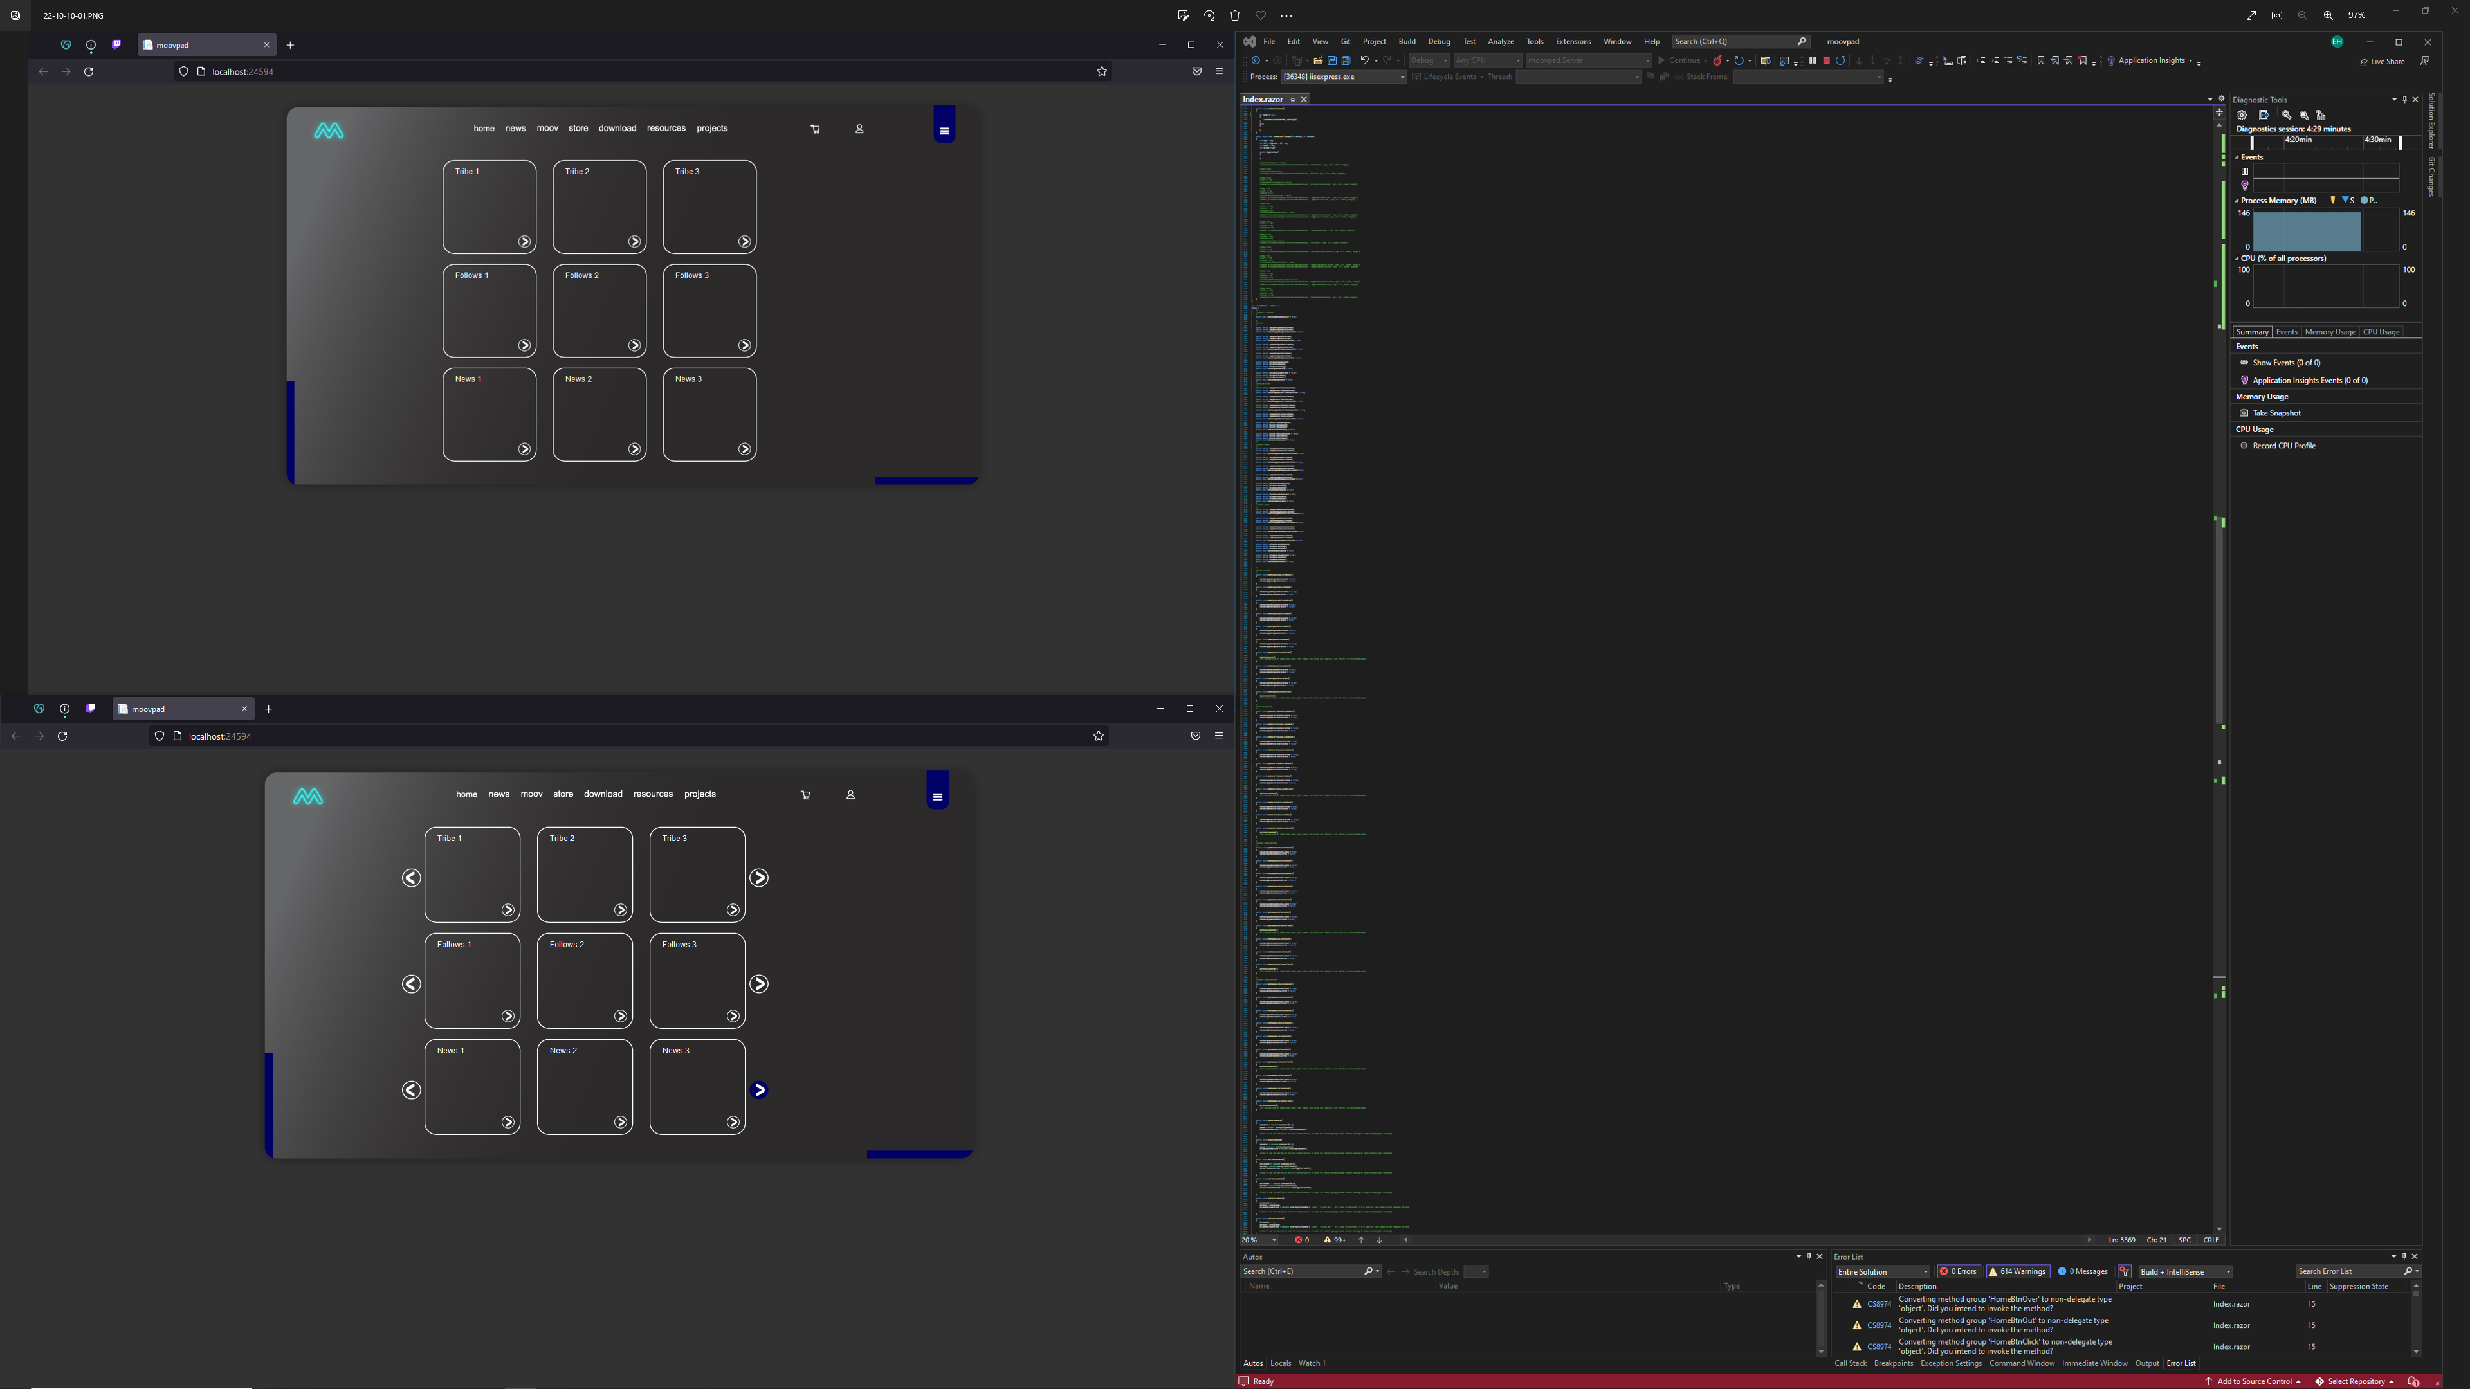Toggle auto-hide pin on the Autos panel
Viewport: 2470px width, 1389px height.
(x=1809, y=1256)
